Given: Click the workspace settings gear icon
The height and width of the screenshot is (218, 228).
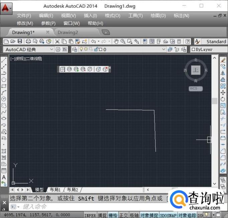Looking at the screenshot, I should tap(58, 50).
